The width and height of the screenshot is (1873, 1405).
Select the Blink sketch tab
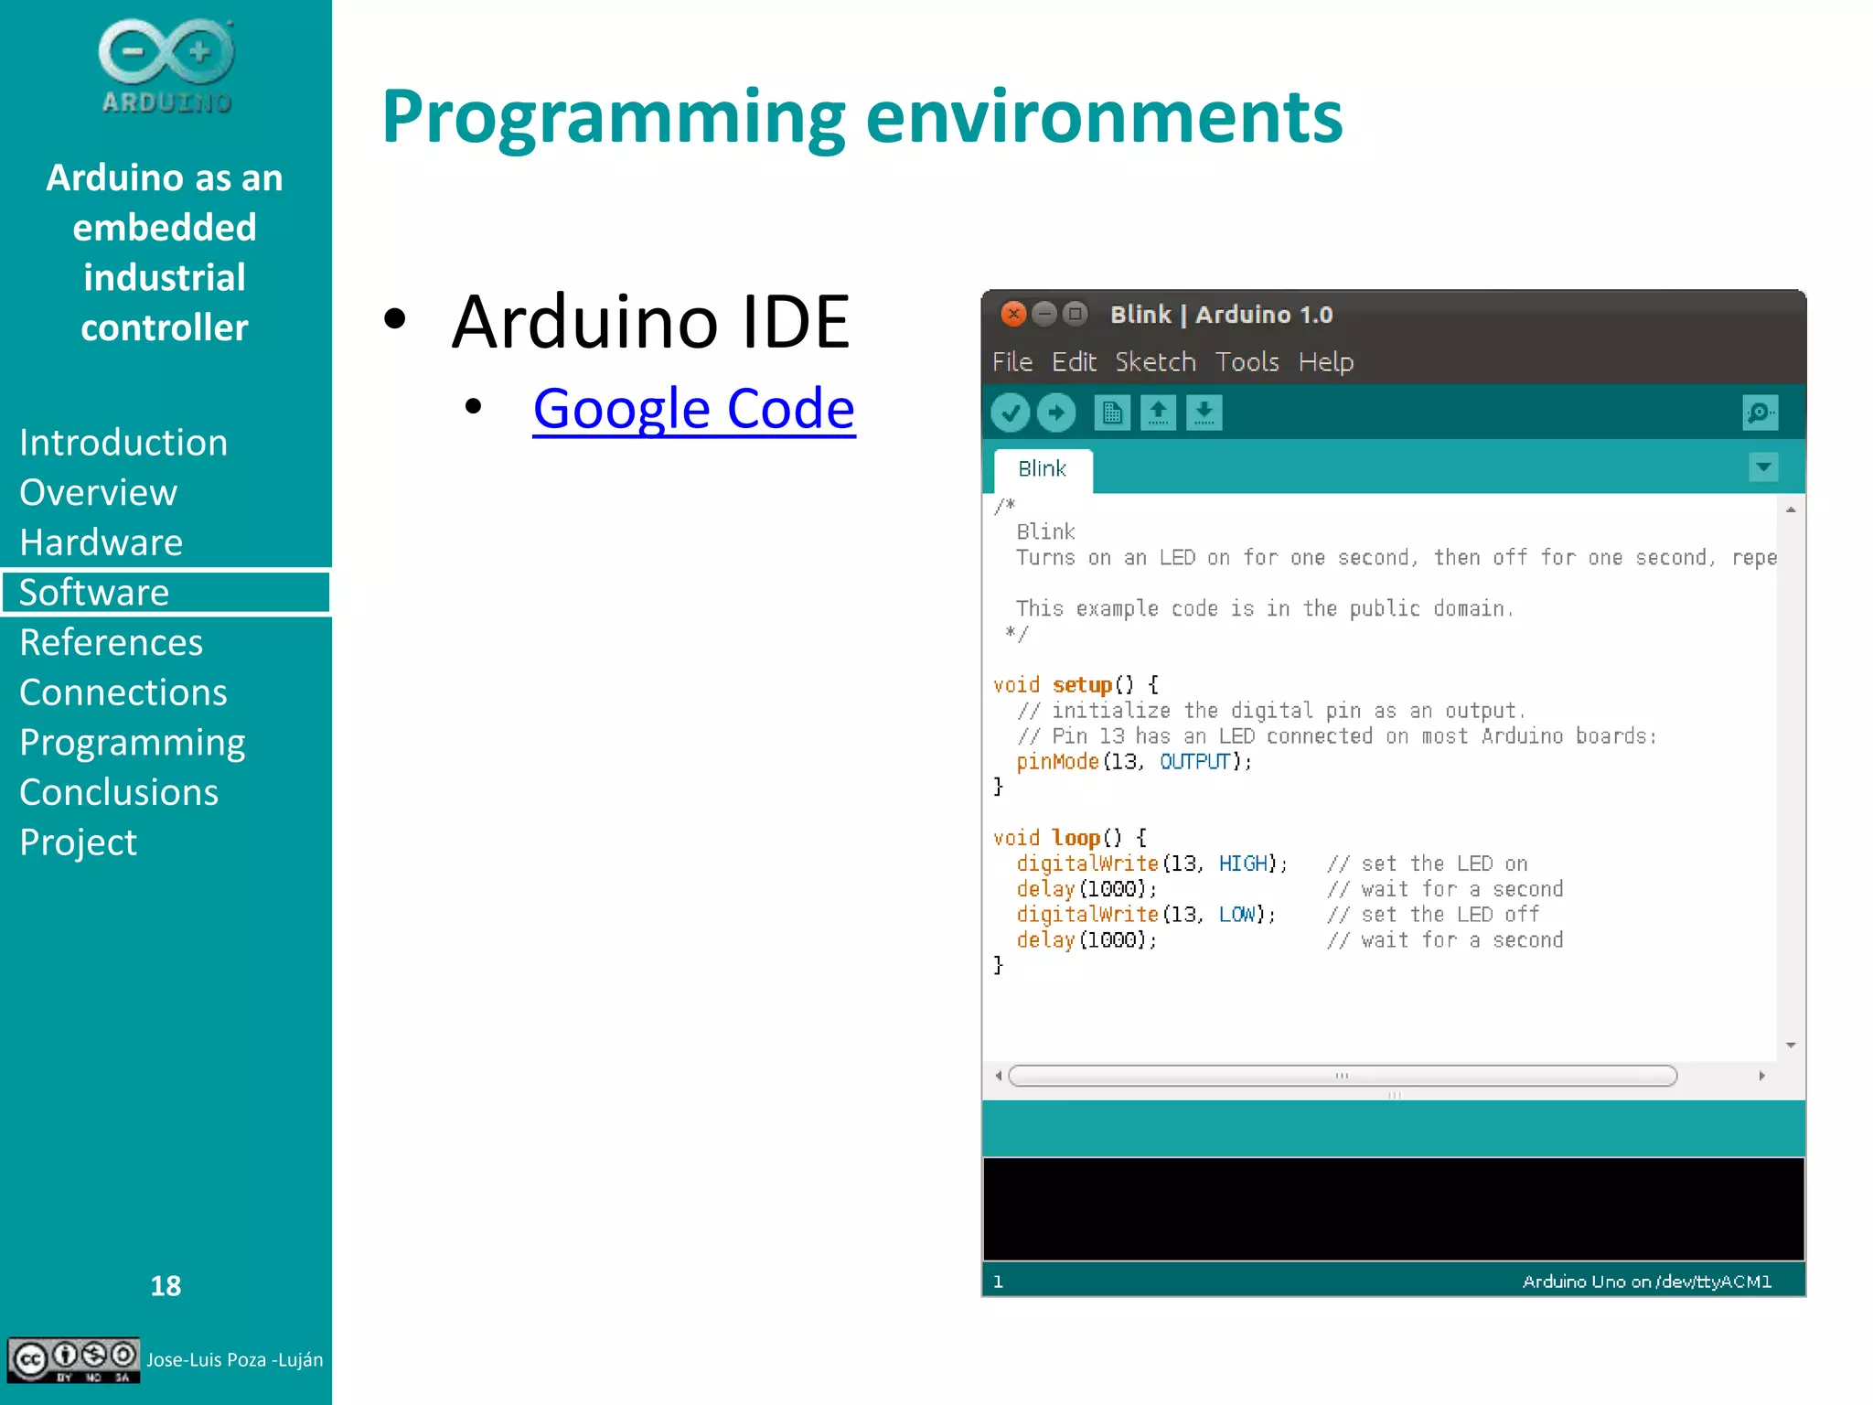click(1043, 469)
